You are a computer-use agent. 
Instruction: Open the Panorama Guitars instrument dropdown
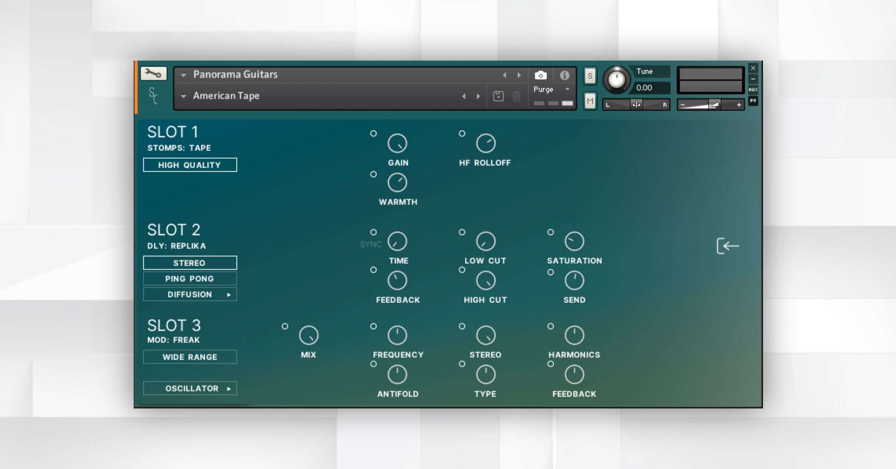tap(183, 75)
